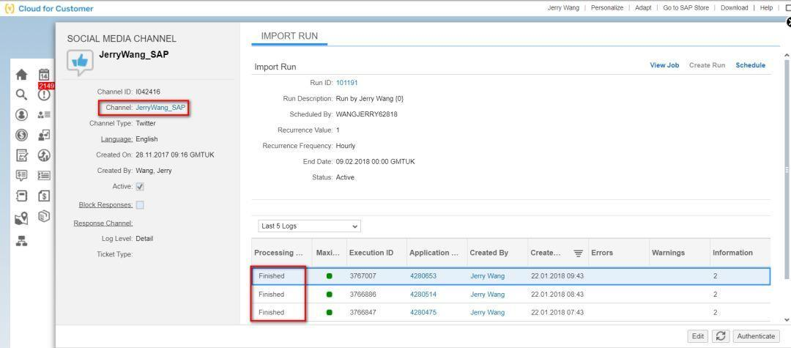791x348 pixels.
Task: Click the refresh icon button at bottom
Action: [721, 336]
